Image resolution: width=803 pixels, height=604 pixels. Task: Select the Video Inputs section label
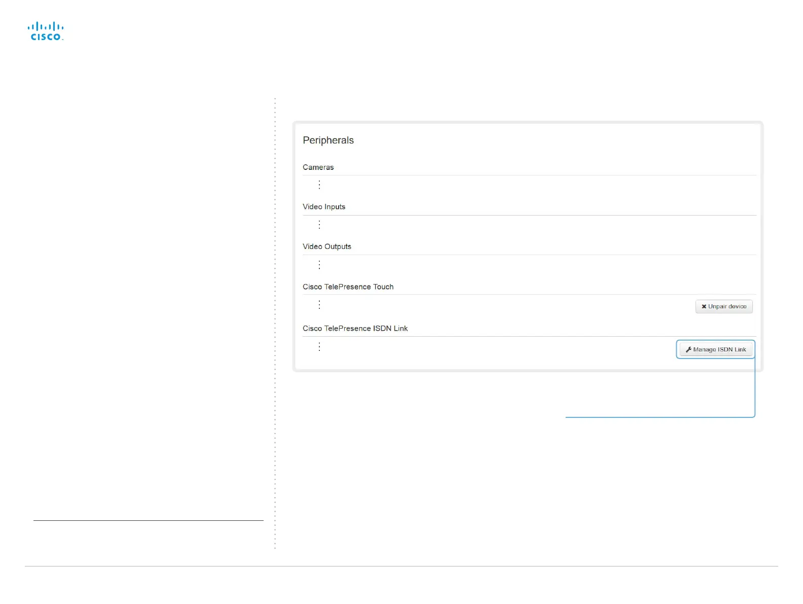point(324,207)
